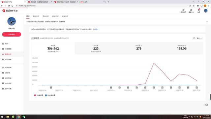Open the messages bell with red badge
Viewport: 211px width, 119px height.
pos(199,11)
